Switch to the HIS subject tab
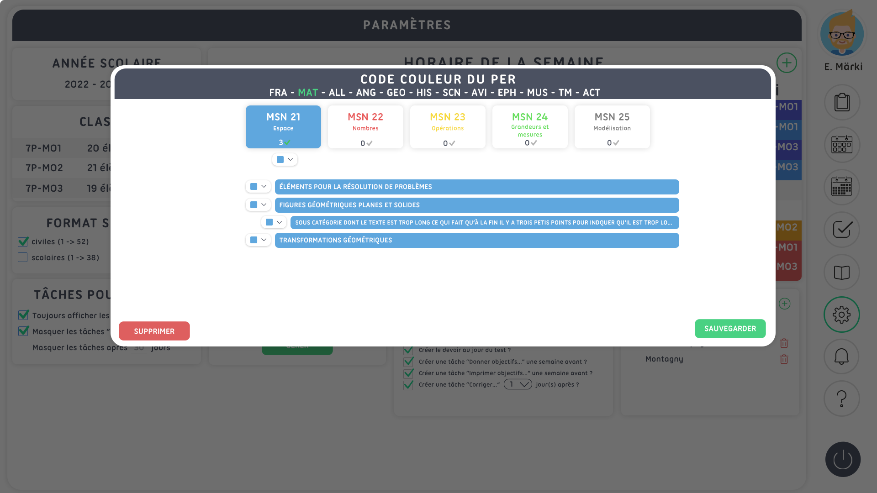877x493 pixels. point(424,93)
